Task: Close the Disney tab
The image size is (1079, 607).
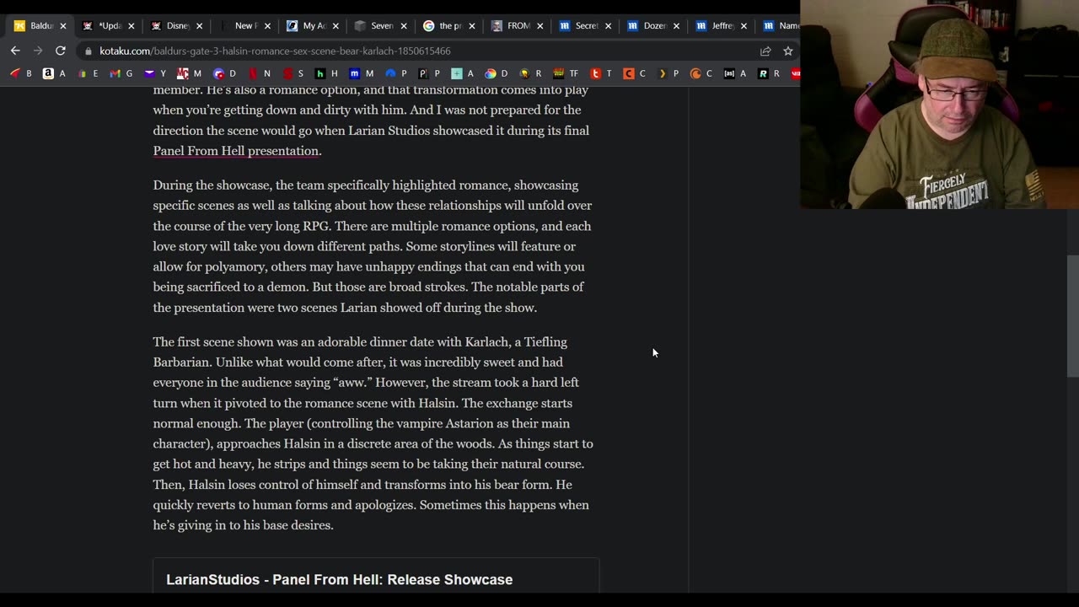Action: point(199,26)
